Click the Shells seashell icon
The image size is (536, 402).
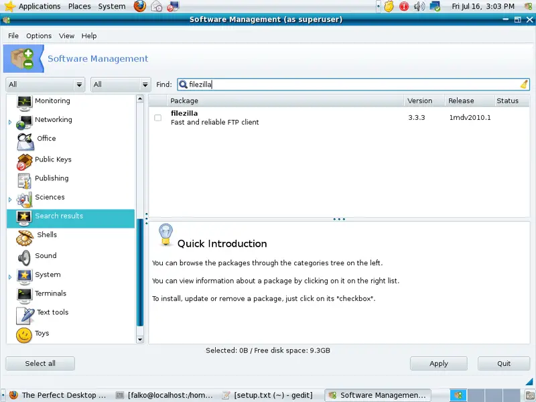tap(25, 238)
